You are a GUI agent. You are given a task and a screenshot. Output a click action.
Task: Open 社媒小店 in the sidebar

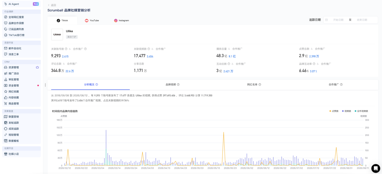22,154
